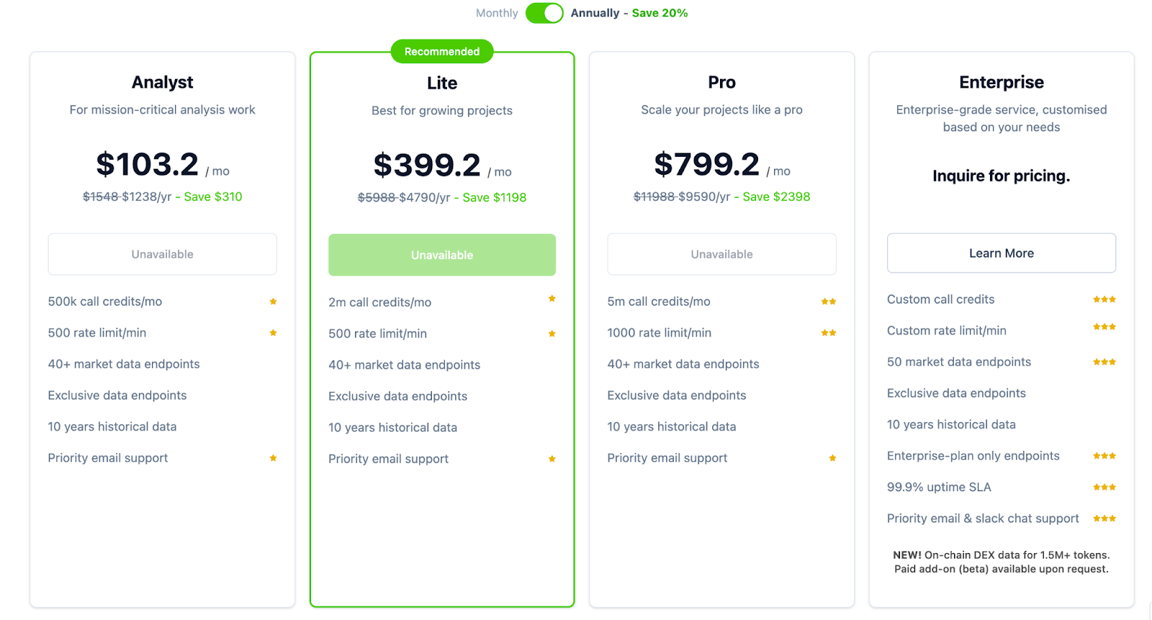Select the Annually billing label
The width and height of the screenshot is (1152, 620).
pos(595,13)
